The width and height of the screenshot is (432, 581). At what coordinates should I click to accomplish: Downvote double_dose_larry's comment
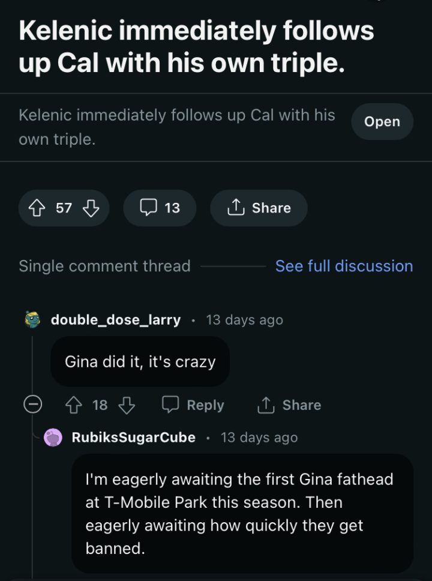tap(127, 405)
